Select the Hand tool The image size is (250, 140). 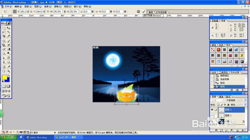point(4,71)
